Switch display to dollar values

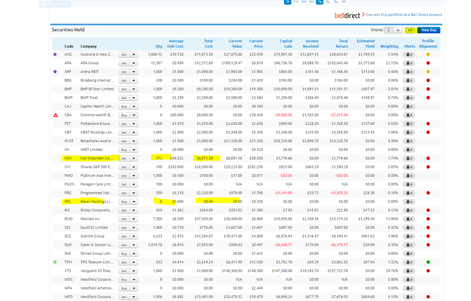389,30
